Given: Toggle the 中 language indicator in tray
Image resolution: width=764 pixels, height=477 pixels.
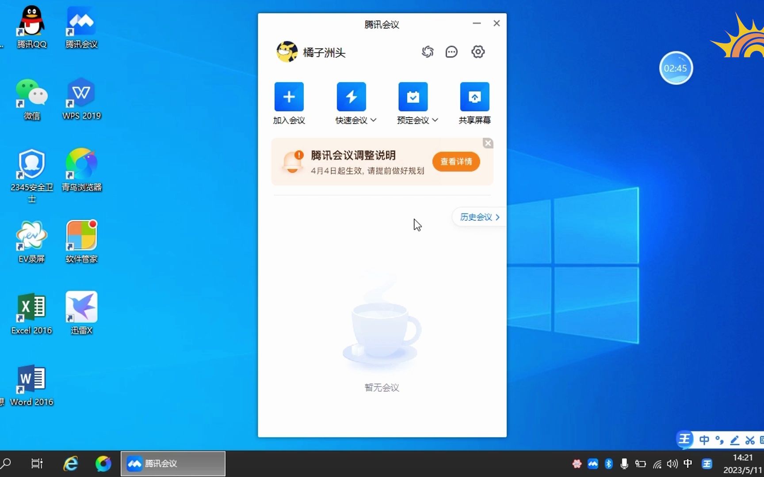Looking at the screenshot, I should pyautogui.click(x=688, y=463).
